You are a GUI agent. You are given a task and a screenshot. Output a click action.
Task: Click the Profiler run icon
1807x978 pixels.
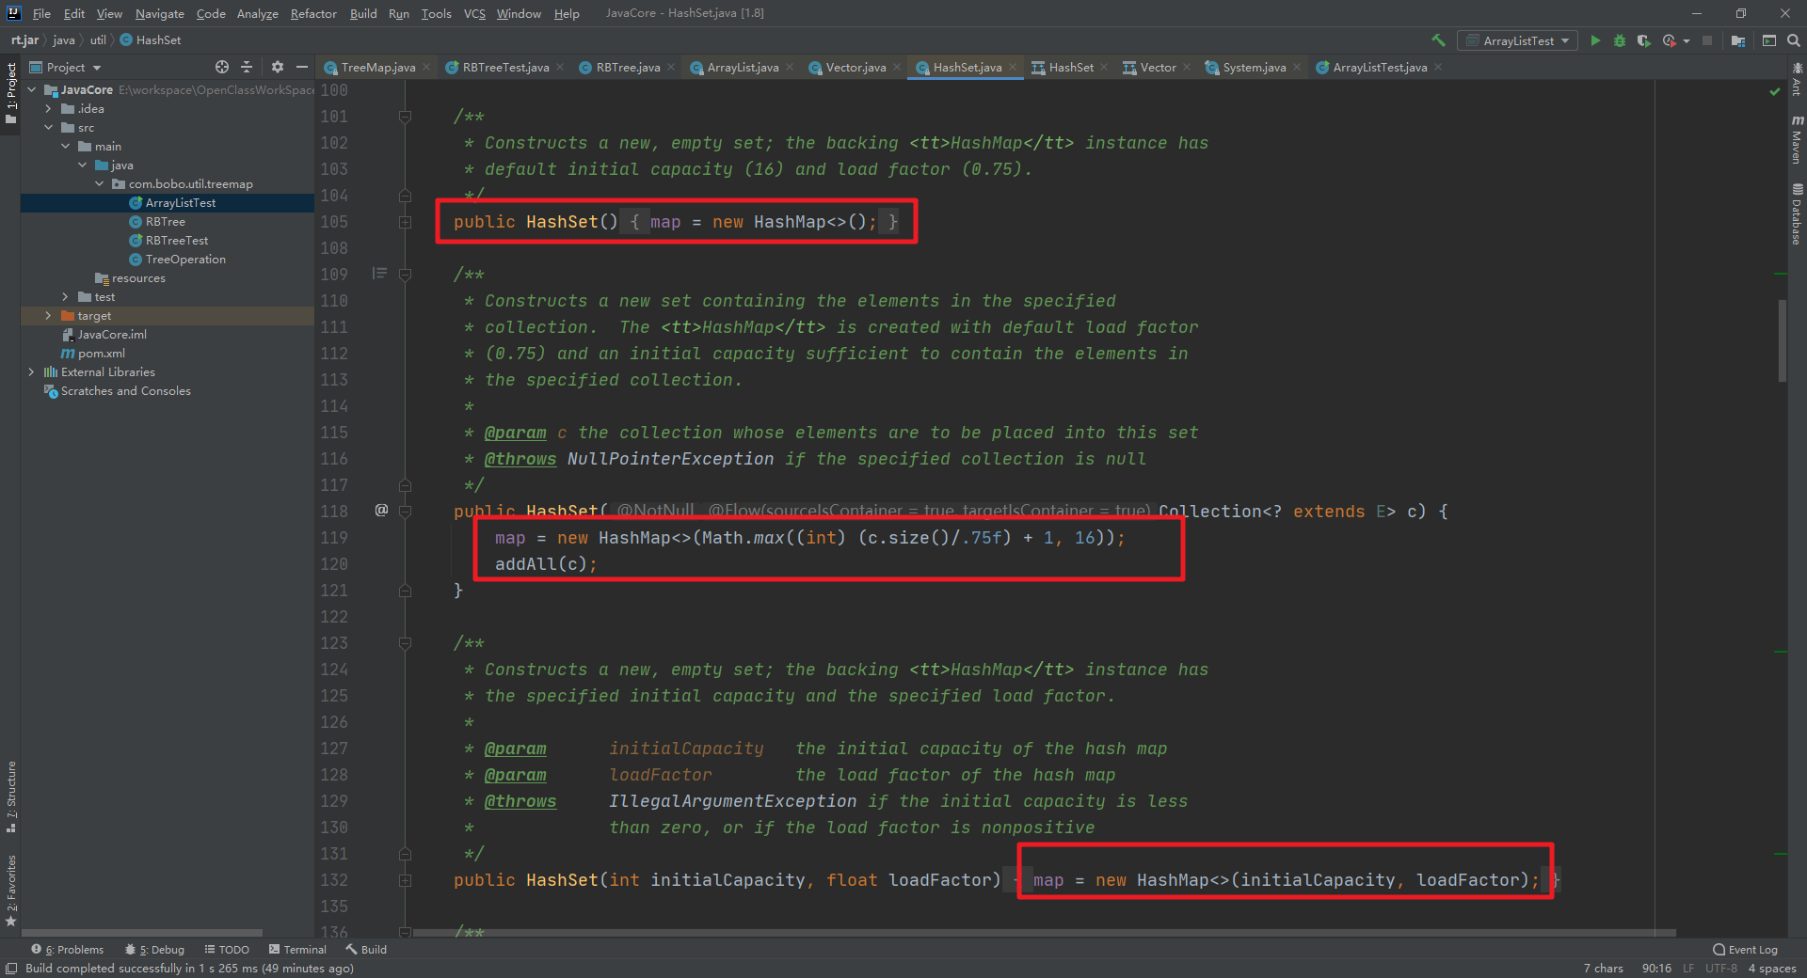click(x=1670, y=40)
